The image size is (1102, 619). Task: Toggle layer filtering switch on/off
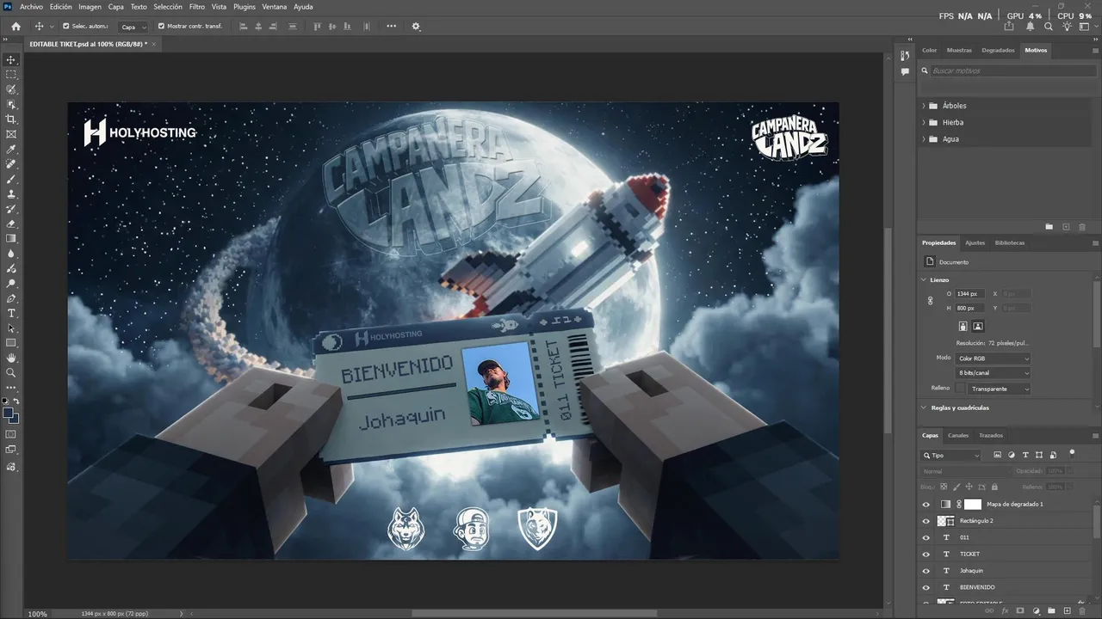click(1072, 452)
